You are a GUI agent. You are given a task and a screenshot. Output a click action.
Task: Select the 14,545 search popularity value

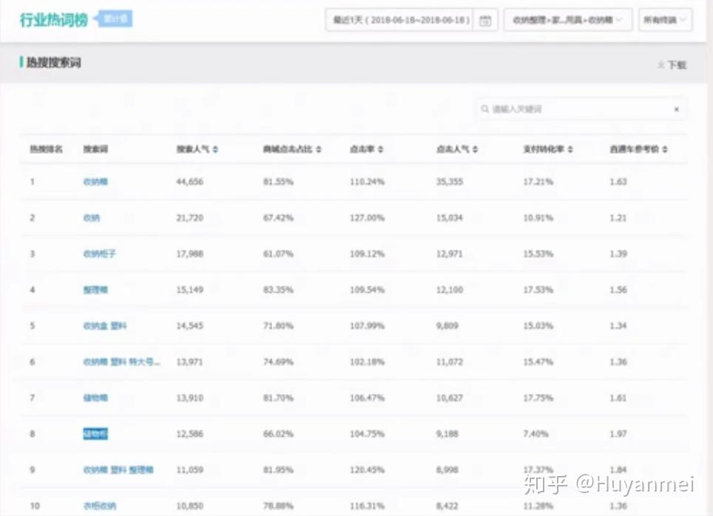189,325
